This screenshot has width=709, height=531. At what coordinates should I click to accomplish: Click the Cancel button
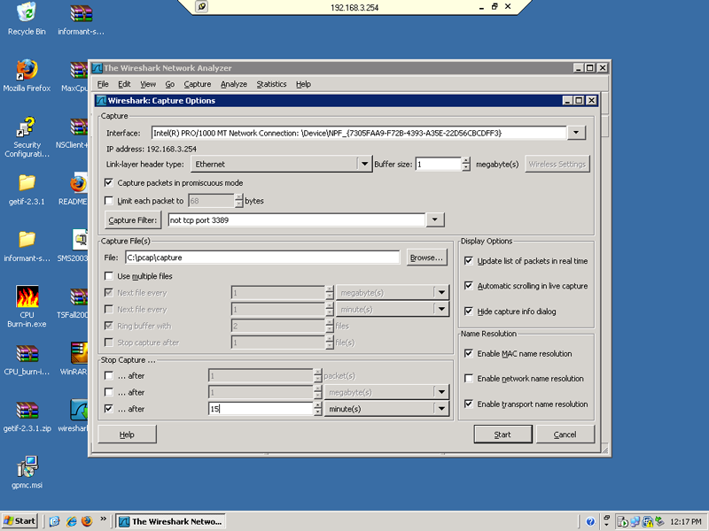click(565, 435)
